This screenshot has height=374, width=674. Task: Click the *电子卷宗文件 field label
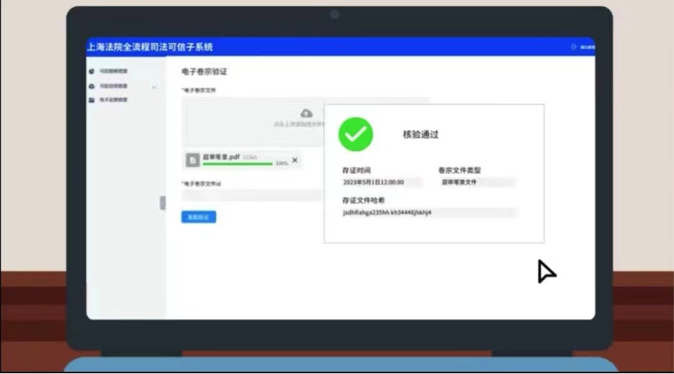point(199,90)
